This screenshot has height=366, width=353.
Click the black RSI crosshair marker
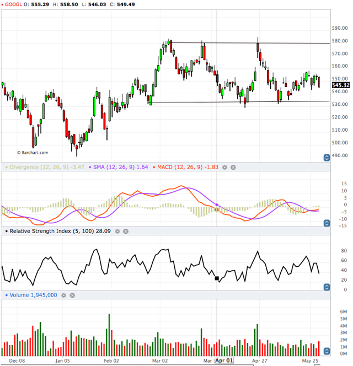(x=217, y=278)
